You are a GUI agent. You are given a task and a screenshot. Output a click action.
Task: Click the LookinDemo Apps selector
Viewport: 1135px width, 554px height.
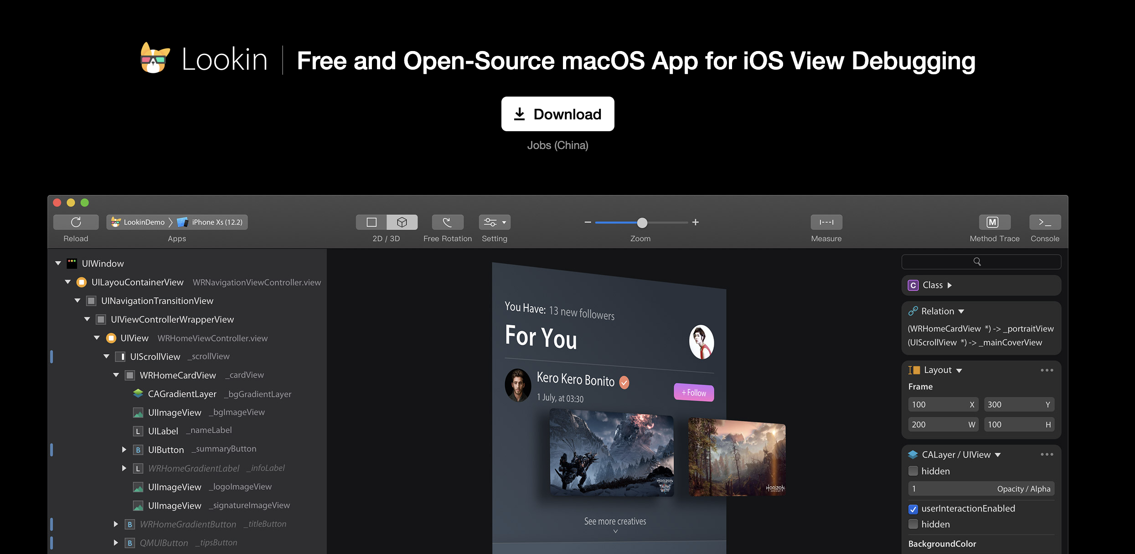tap(177, 222)
